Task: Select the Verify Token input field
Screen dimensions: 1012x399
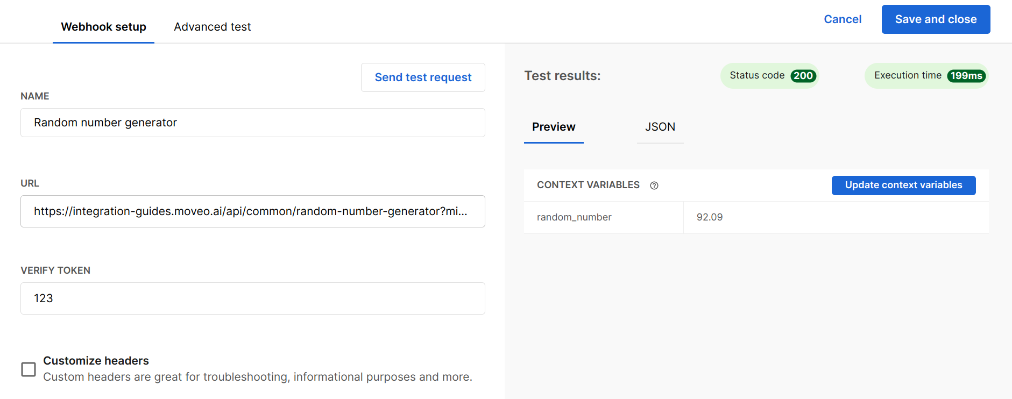Action: [x=252, y=298]
